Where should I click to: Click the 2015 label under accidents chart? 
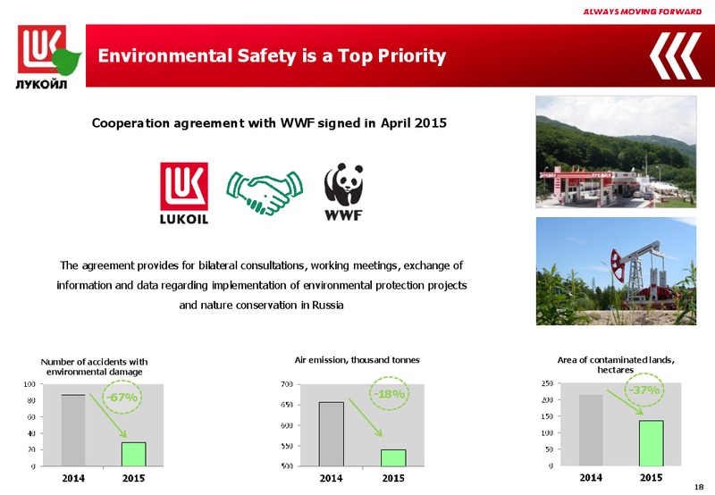click(x=133, y=478)
